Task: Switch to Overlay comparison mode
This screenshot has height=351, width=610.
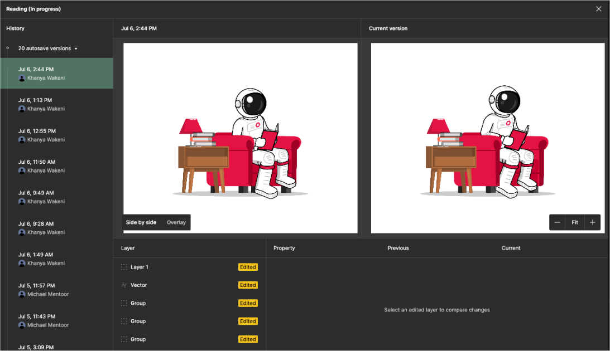Action: point(176,222)
